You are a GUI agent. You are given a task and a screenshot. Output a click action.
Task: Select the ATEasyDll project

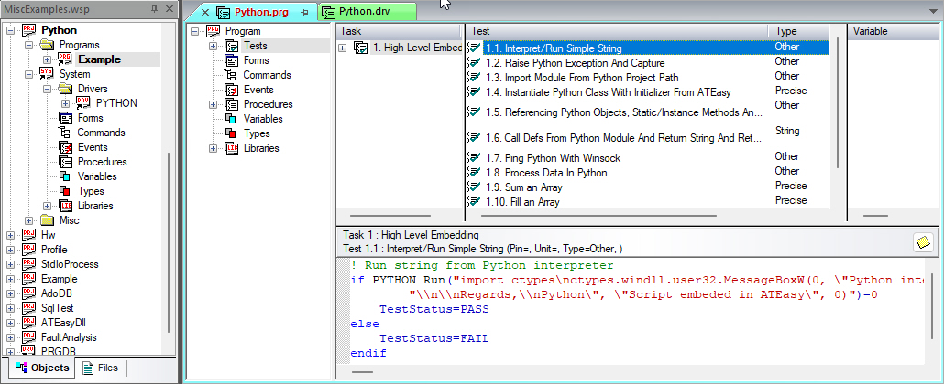(64, 323)
